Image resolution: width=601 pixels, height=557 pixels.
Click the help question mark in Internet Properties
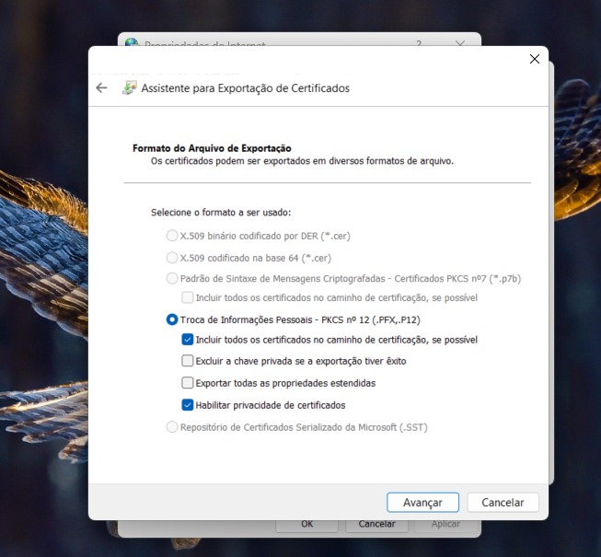click(419, 41)
